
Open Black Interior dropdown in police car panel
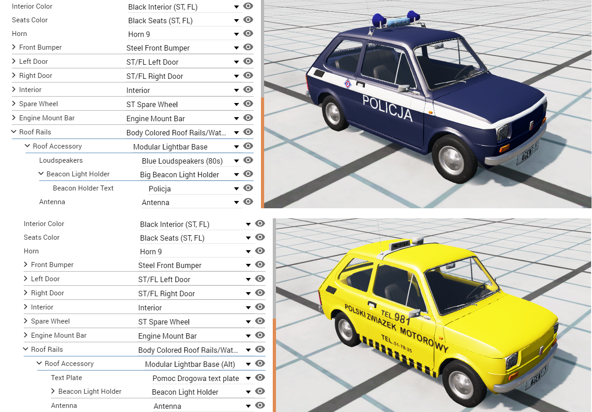tap(184, 7)
